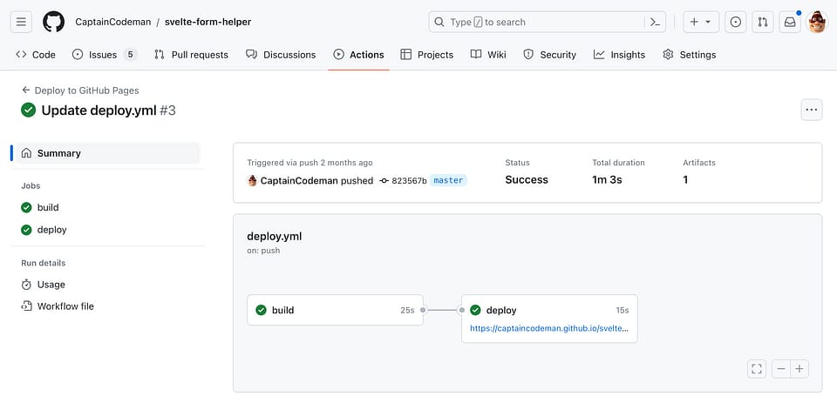The height and width of the screenshot is (403, 837).
Task: Switch to the Insights tab
Action: pos(619,55)
